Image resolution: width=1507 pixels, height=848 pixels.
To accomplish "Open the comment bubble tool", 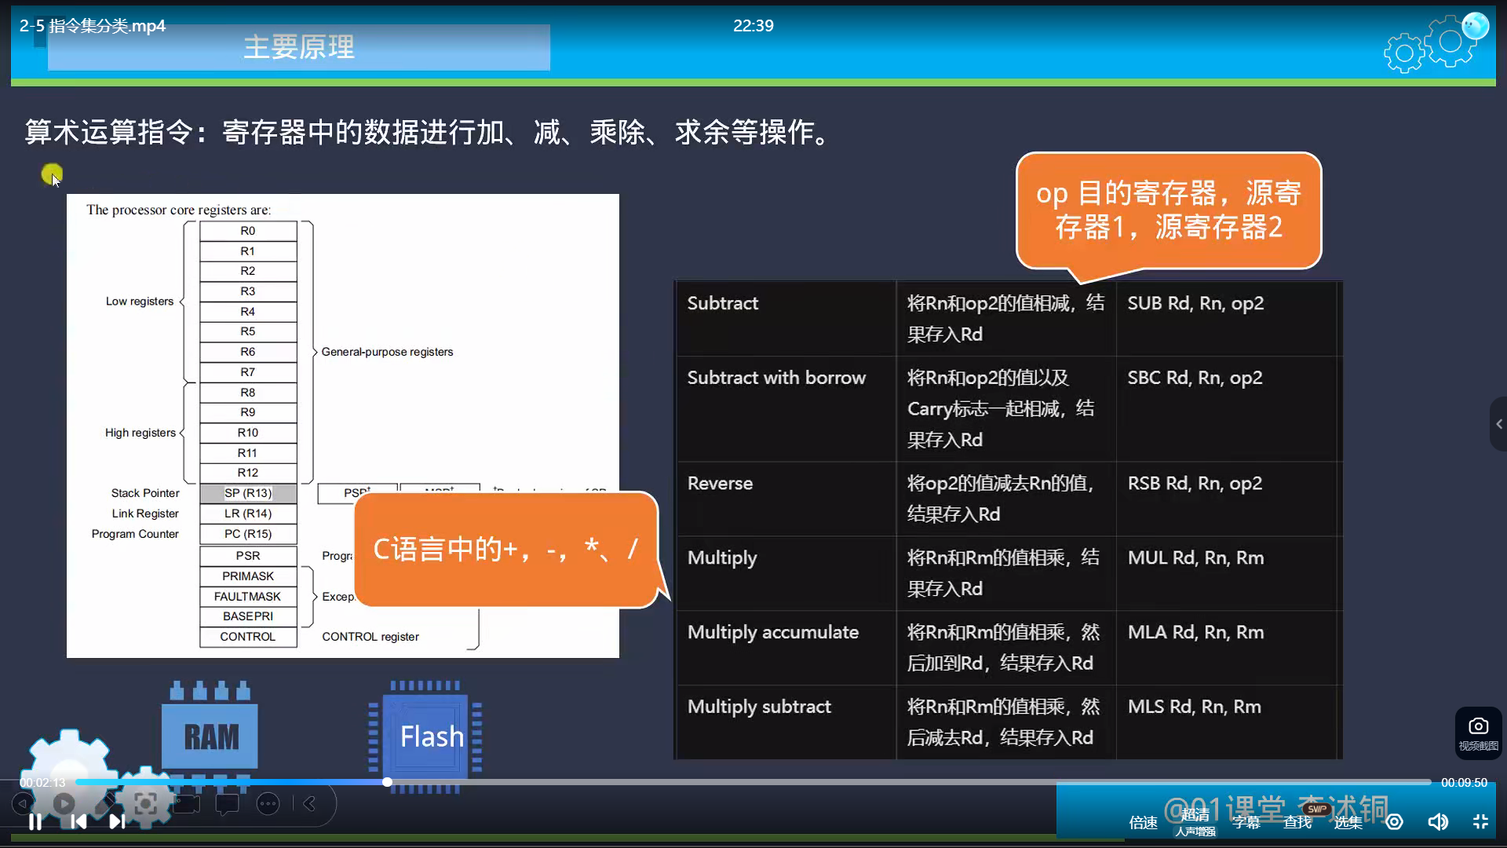I will click(228, 803).
